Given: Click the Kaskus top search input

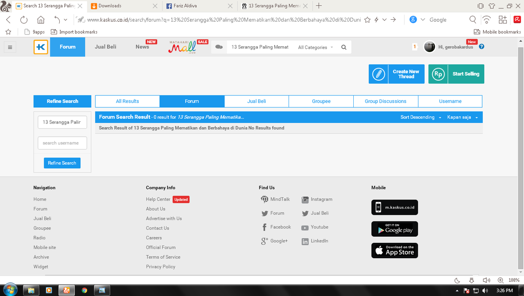Looking at the screenshot, I should [260, 47].
